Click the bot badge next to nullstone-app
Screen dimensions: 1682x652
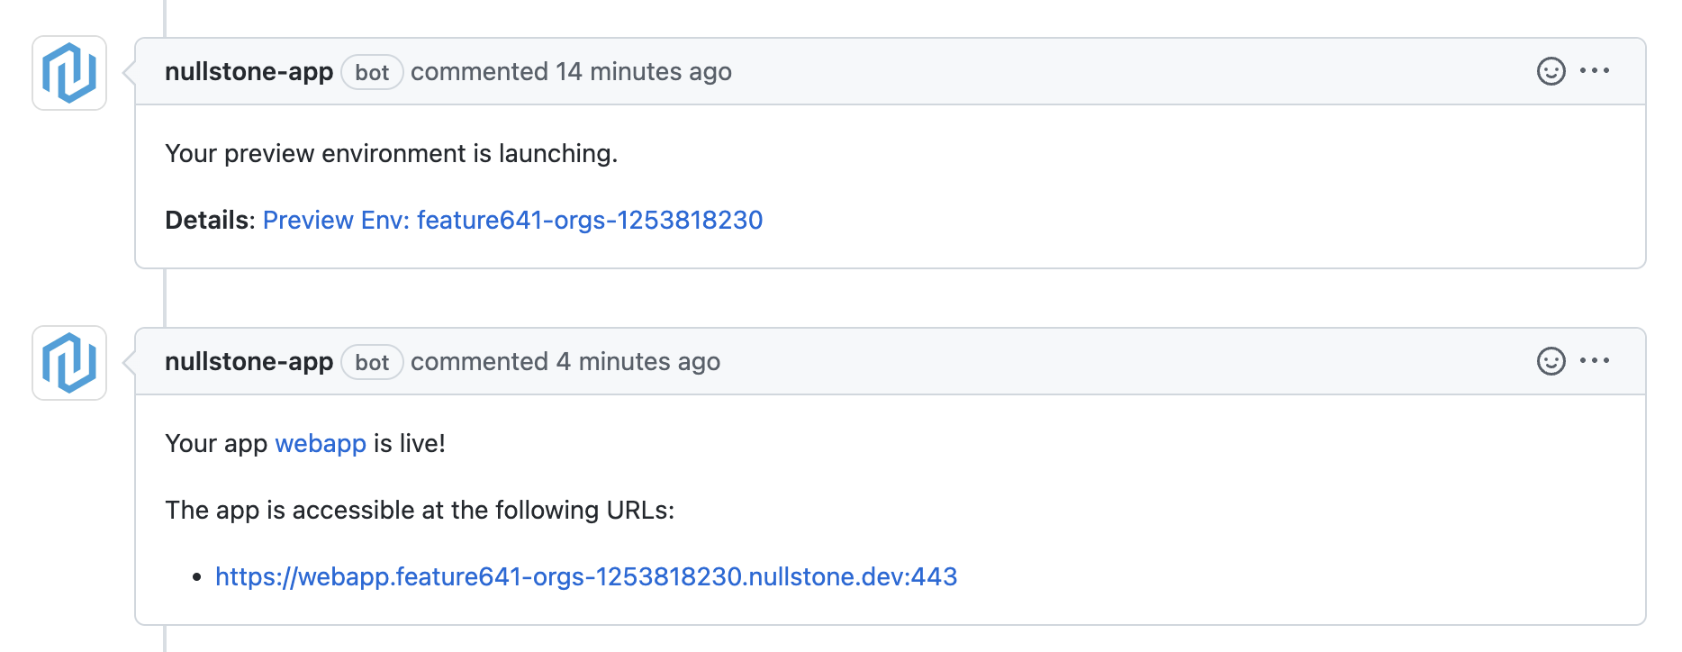pos(372,72)
